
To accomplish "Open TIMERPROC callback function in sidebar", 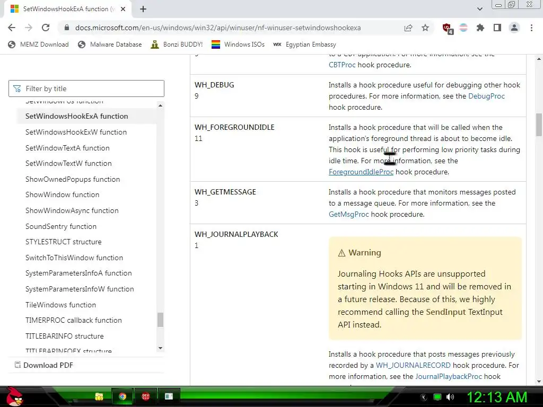I will pyautogui.click(x=73, y=320).
